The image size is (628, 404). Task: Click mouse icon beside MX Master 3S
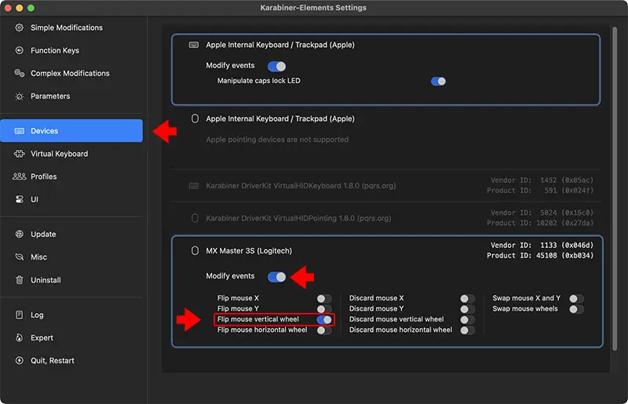[195, 251]
